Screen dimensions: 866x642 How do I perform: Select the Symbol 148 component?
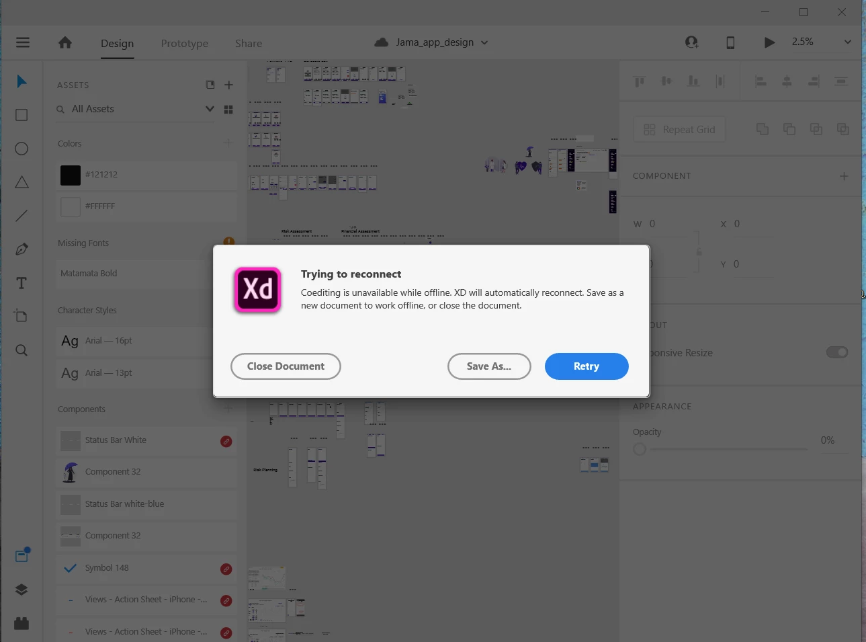(x=146, y=568)
